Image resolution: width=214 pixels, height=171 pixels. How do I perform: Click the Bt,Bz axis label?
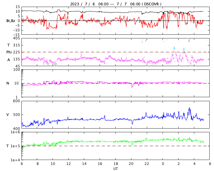tap(11, 21)
